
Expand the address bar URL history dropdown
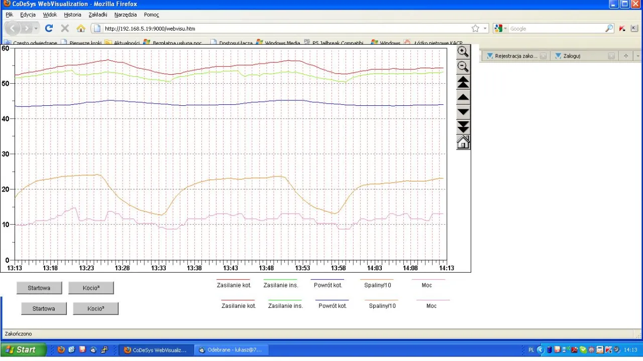pos(485,29)
